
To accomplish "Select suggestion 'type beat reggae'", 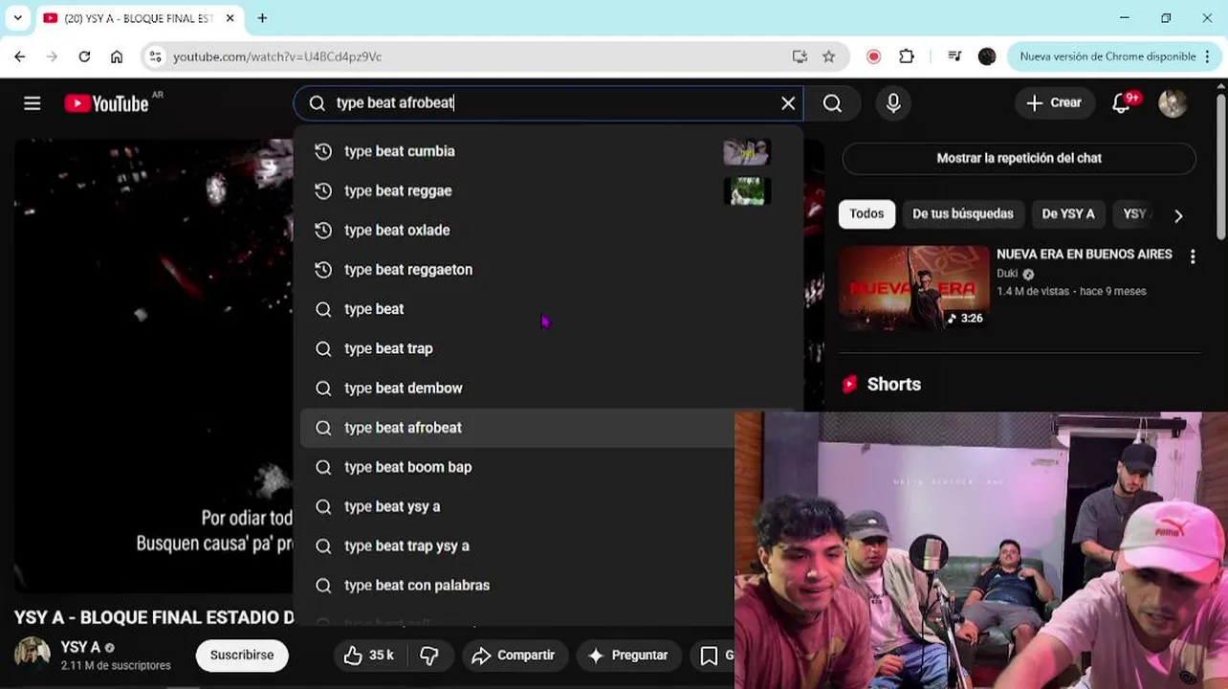I will pos(547,190).
